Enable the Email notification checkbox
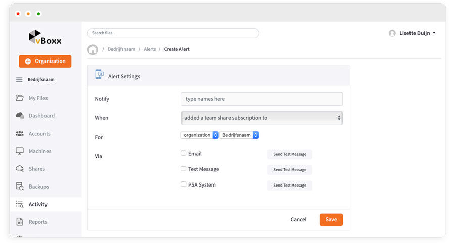Viewport: 455px width, 246px height. tap(184, 153)
